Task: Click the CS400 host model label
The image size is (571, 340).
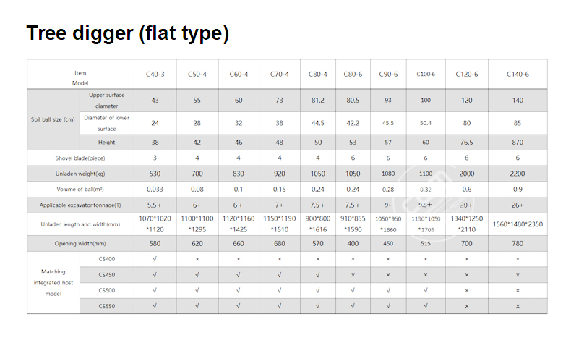Action: pyautogui.click(x=107, y=259)
